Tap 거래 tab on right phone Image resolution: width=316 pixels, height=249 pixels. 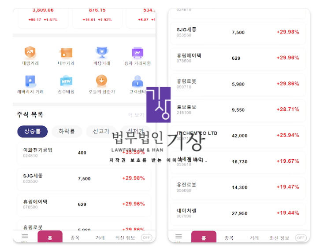pyautogui.click(x=254, y=238)
